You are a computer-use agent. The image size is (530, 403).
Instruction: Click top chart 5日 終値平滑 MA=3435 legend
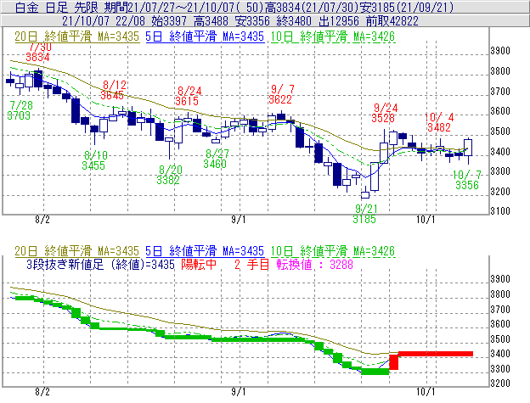tap(205, 36)
